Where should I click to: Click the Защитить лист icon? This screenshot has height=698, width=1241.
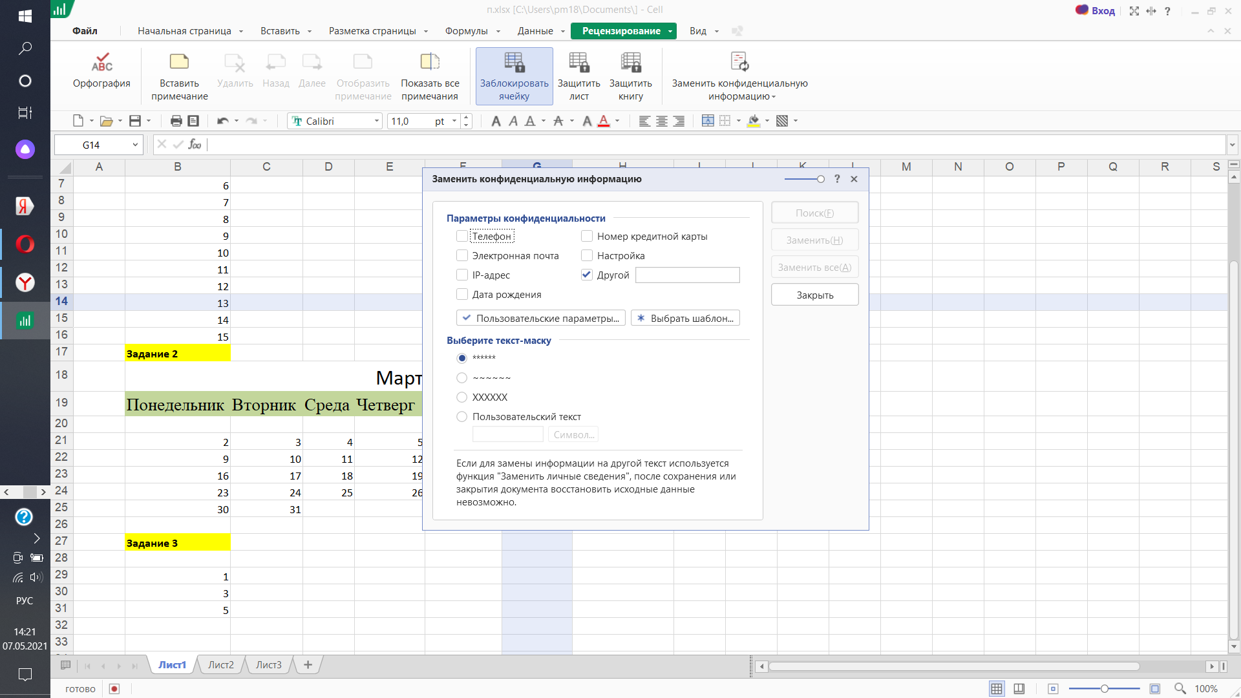(x=578, y=63)
